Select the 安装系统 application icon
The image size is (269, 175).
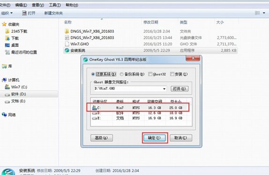(x=67, y=51)
